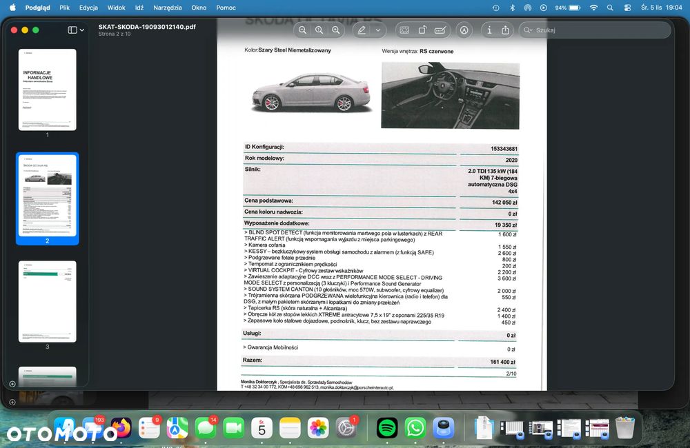This screenshot has height=448, width=690.
Task: Select the partly visible fourth page thumbnail
Action: tap(47, 376)
